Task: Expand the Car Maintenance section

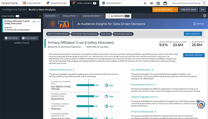Action: pyautogui.click(x=142, y=70)
